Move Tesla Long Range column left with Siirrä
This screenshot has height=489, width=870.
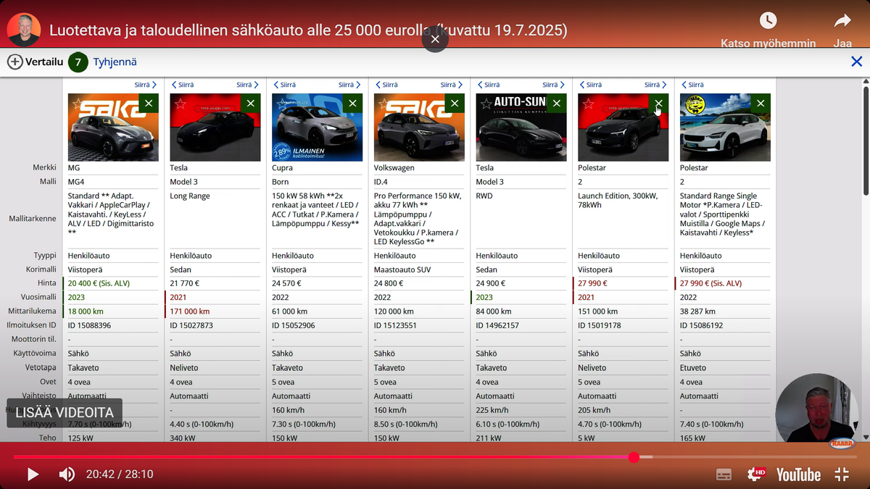coord(183,85)
